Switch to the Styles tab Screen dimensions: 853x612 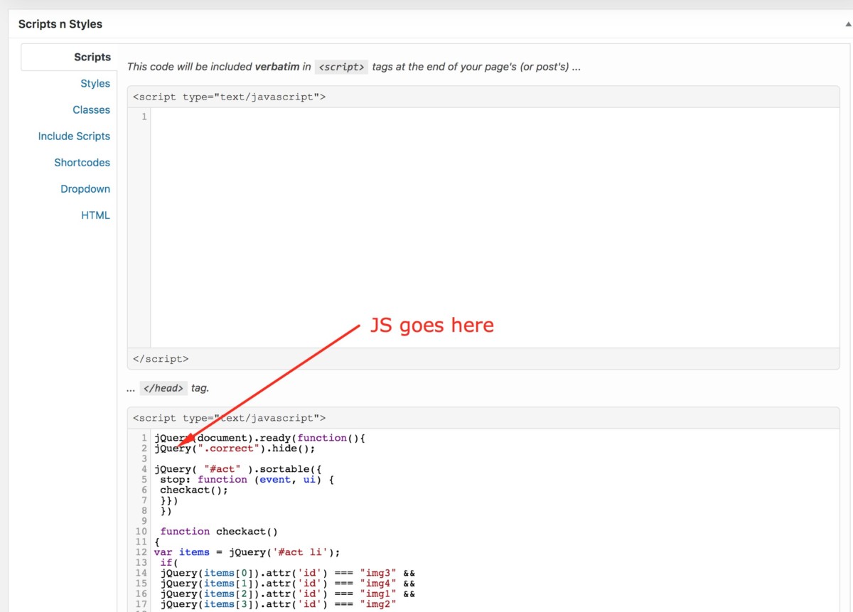pyautogui.click(x=95, y=83)
